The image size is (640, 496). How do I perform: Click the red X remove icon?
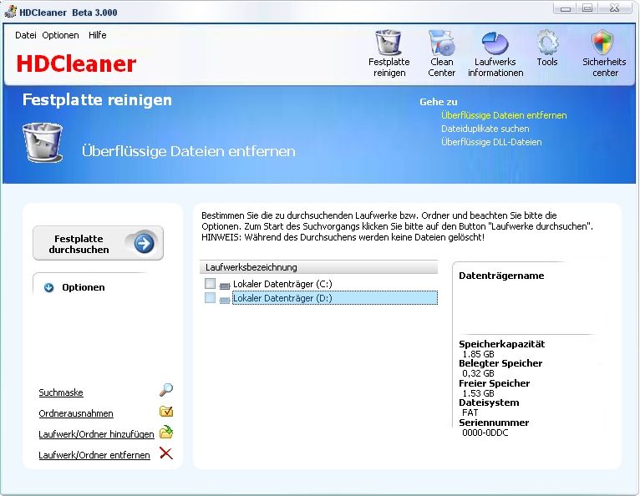166,453
